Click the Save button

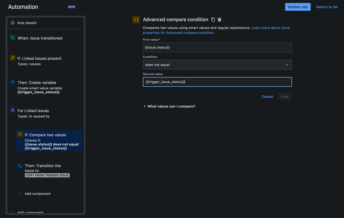284,97
